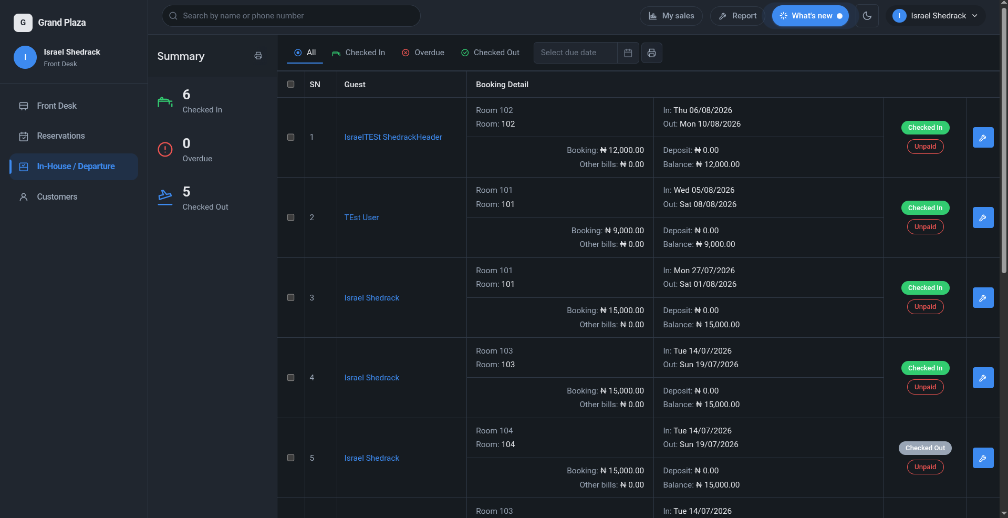Click the In-House / Departure sidebar icon

(24, 167)
